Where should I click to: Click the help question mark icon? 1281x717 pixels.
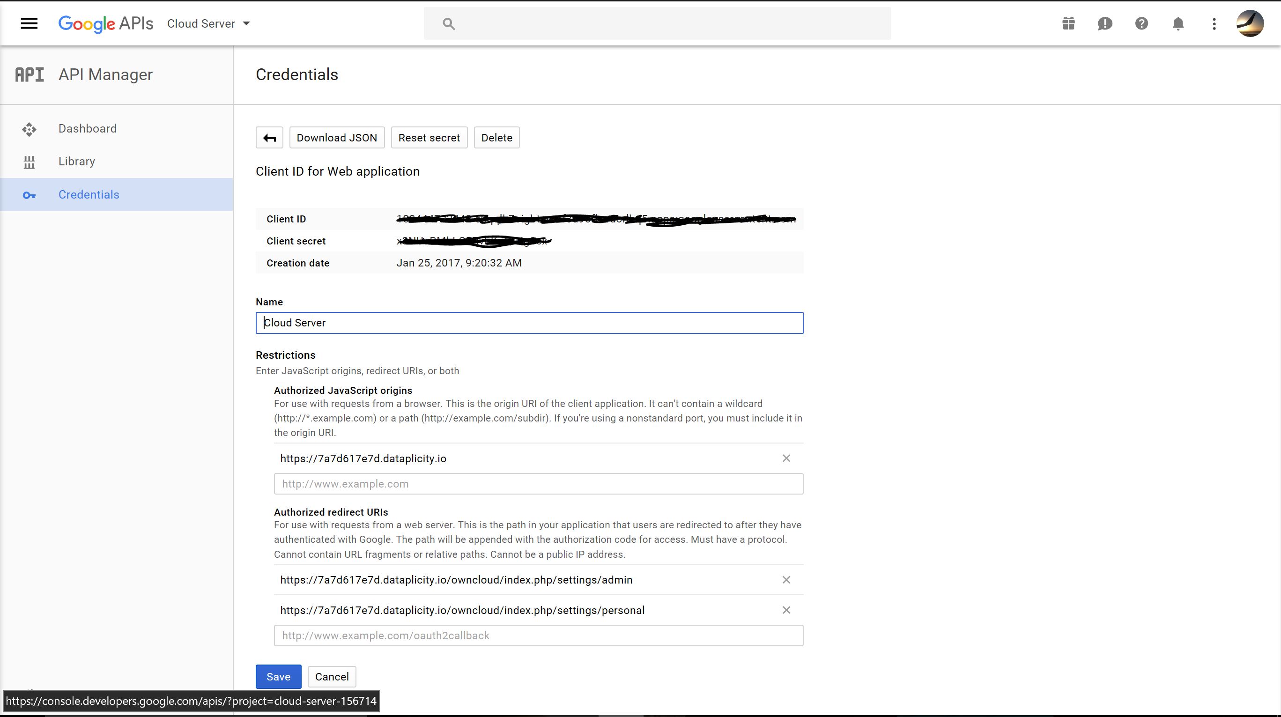click(x=1141, y=24)
